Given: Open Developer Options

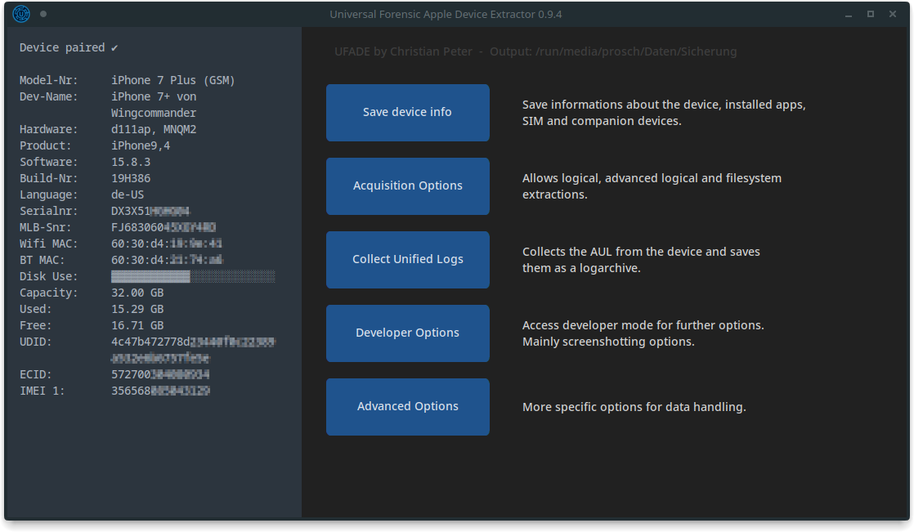Looking at the screenshot, I should (x=407, y=333).
